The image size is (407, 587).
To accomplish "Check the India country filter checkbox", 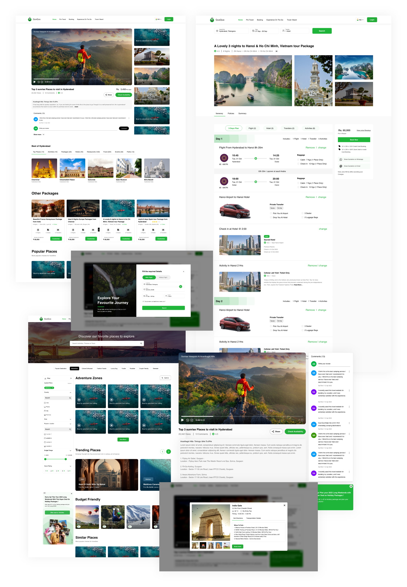I will 45,403.
